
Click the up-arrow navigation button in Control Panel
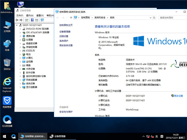(x=70, y=17)
